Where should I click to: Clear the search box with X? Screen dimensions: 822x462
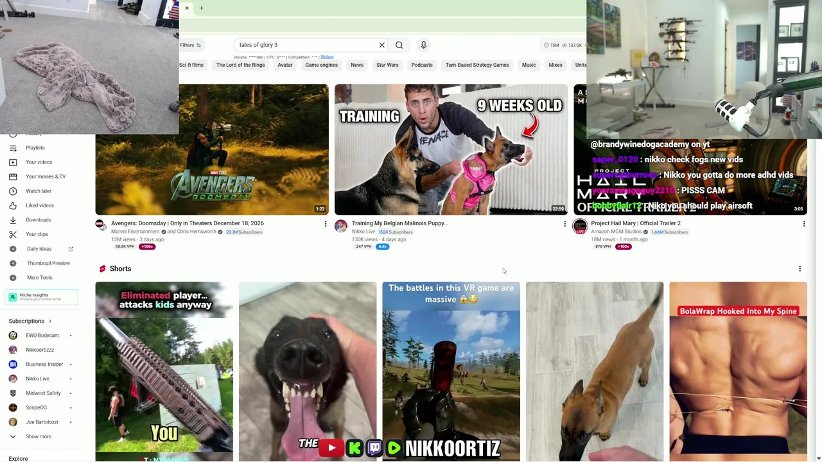pyautogui.click(x=381, y=45)
